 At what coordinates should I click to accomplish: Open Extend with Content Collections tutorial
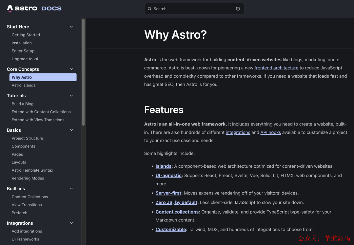pos(41,112)
